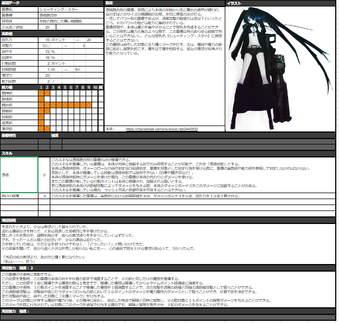
Task: Click column header 10 in 能力値 grid
Action: 95,87
